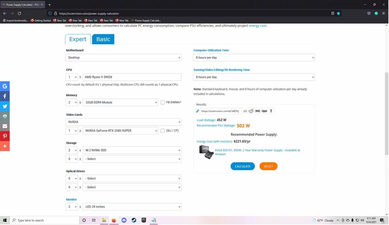Image resolution: width=389 pixels, height=225 pixels.
Task: Share by email from the sidebar
Action: 5,126
